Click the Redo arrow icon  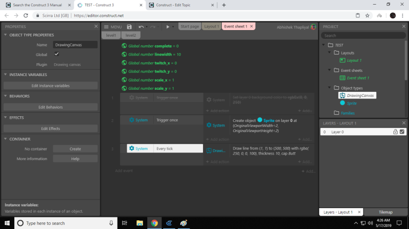pos(153,27)
